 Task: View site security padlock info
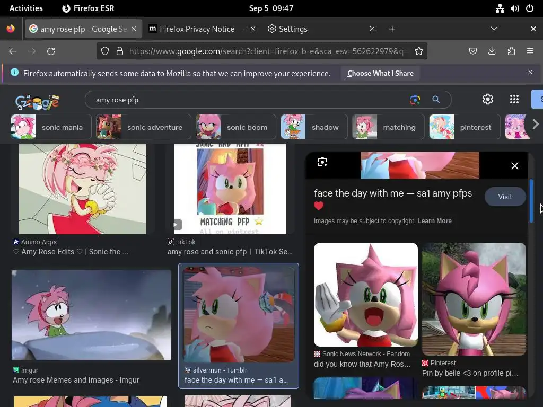click(x=120, y=51)
